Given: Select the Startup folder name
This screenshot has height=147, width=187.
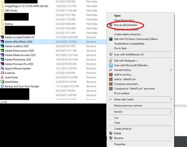Looking at the screenshot, I should [x=9, y=24].
